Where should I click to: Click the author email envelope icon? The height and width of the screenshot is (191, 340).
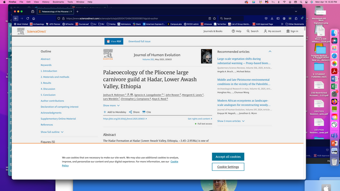(x=131, y=95)
